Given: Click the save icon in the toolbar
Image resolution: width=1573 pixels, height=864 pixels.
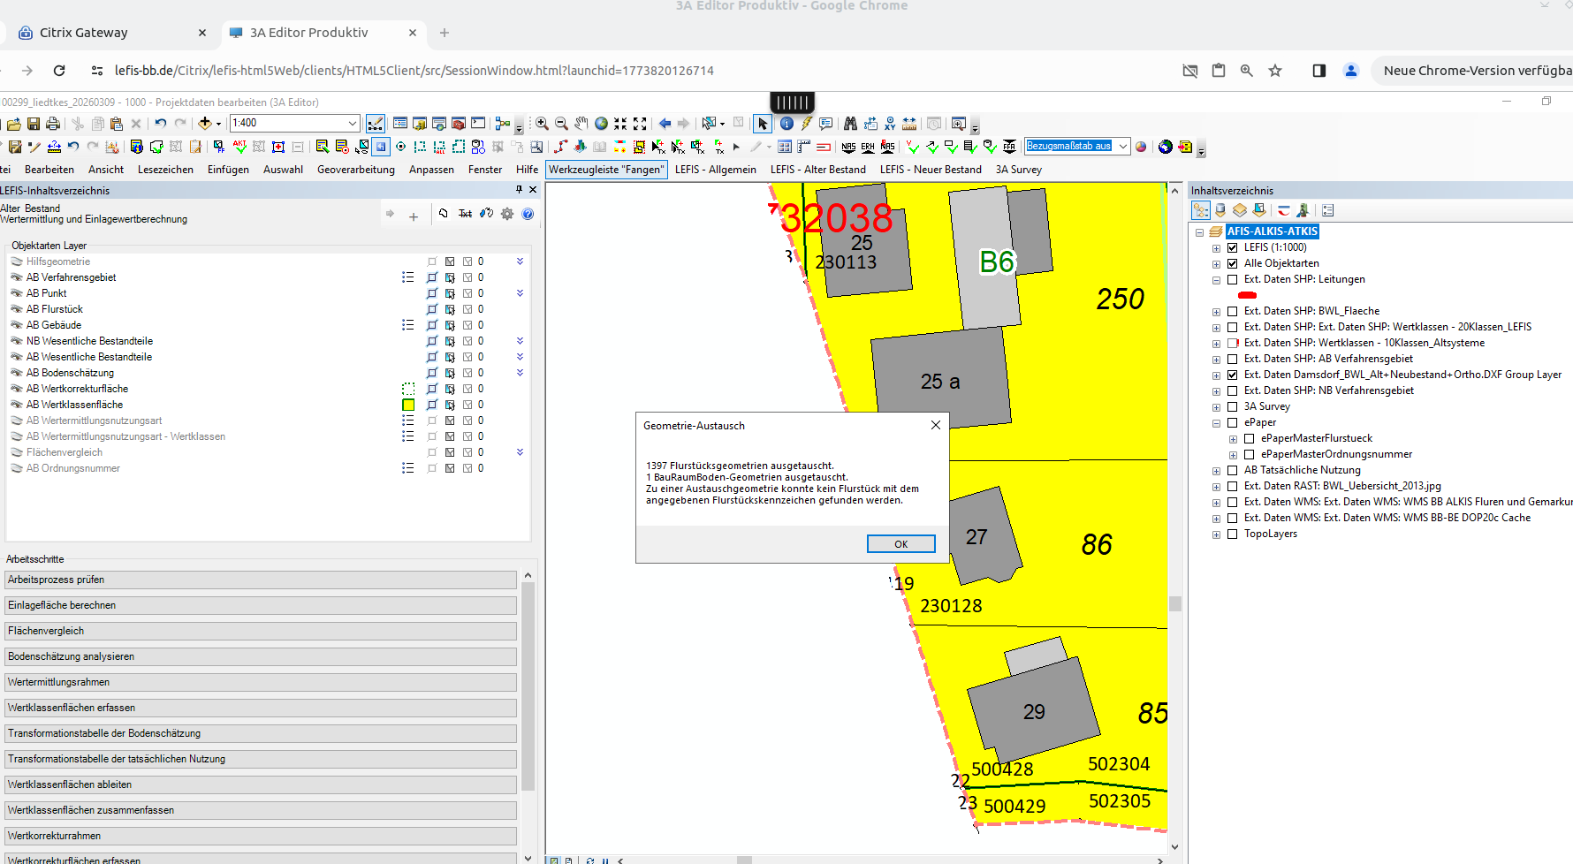Looking at the screenshot, I should 34,124.
